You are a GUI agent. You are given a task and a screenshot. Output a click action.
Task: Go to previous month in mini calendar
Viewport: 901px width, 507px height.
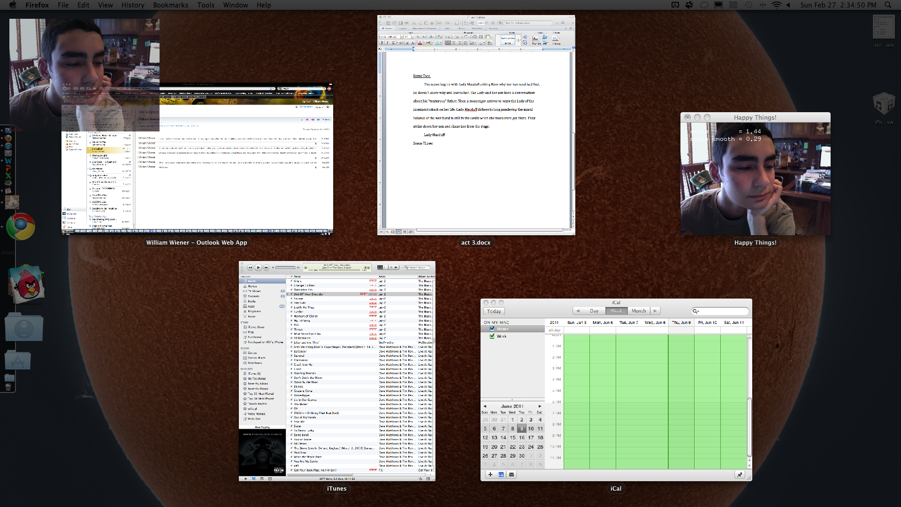click(x=485, y=407)
